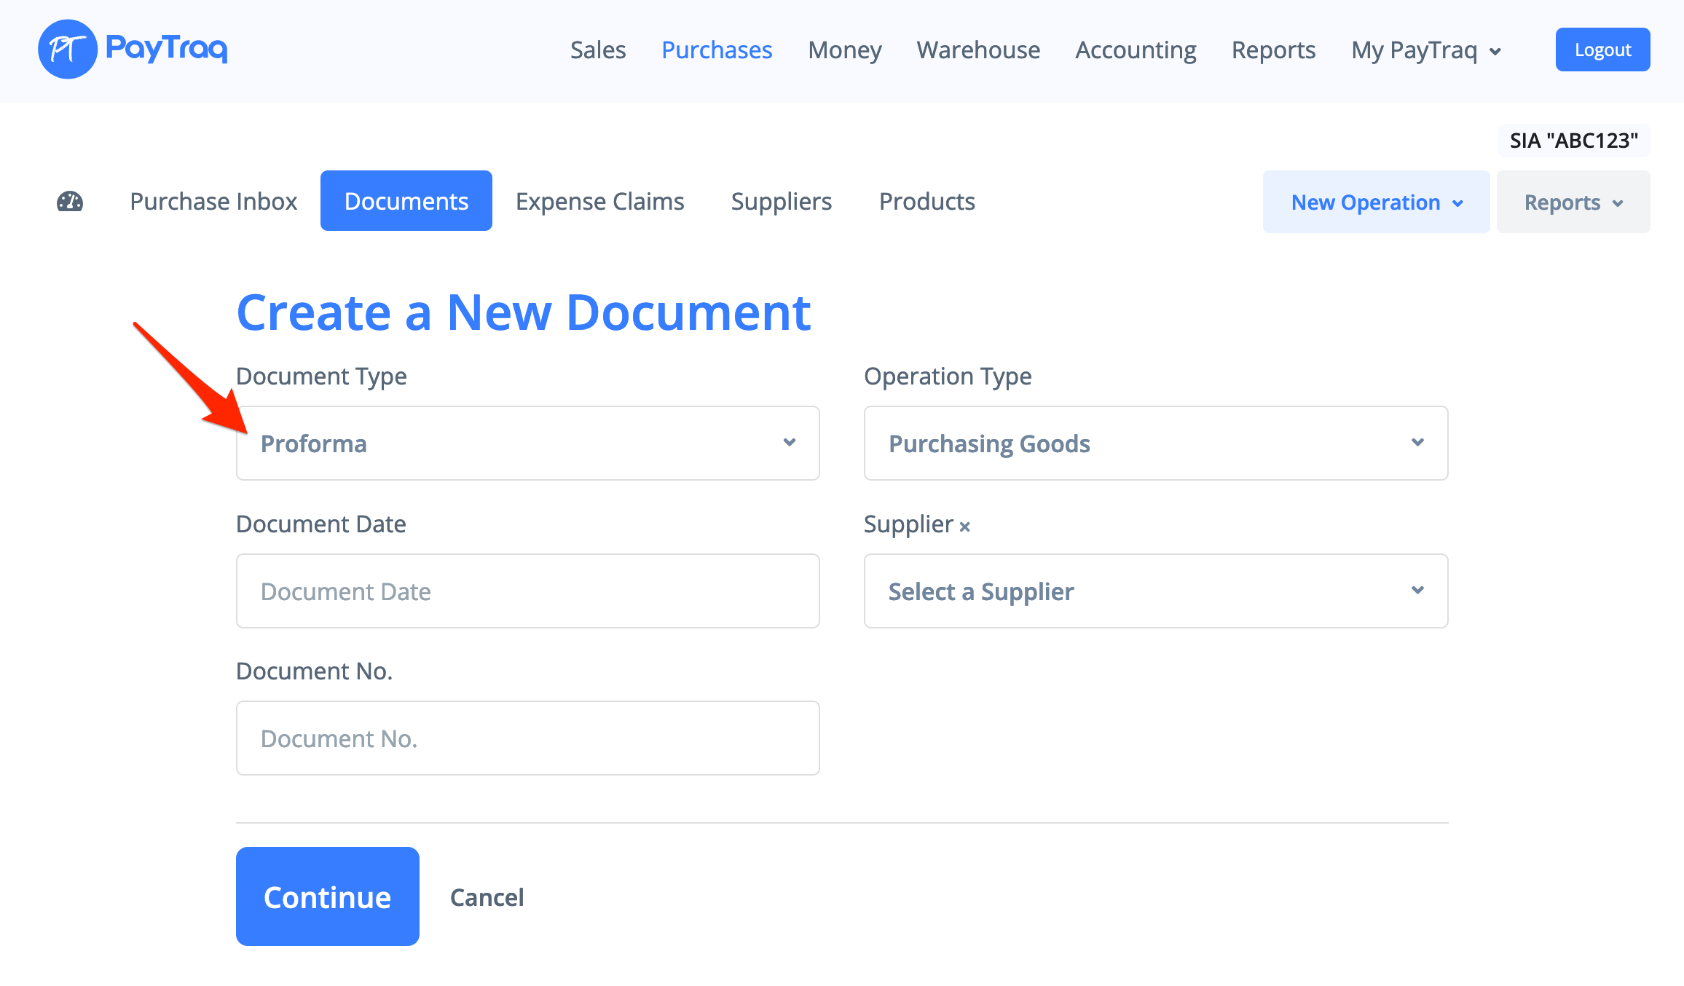Open the gray Reports dropdown button
Image resolution: width=1684 pixels, height=986 pixels.
[1573, 202]
